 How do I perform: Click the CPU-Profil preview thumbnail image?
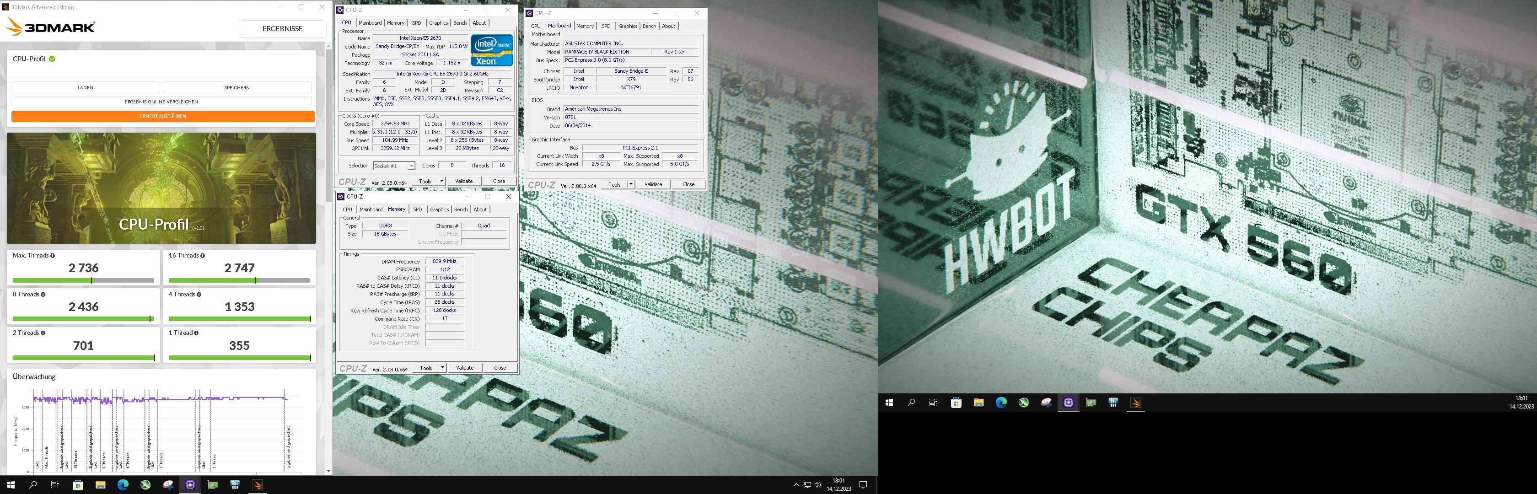click(x=161, y=188)
